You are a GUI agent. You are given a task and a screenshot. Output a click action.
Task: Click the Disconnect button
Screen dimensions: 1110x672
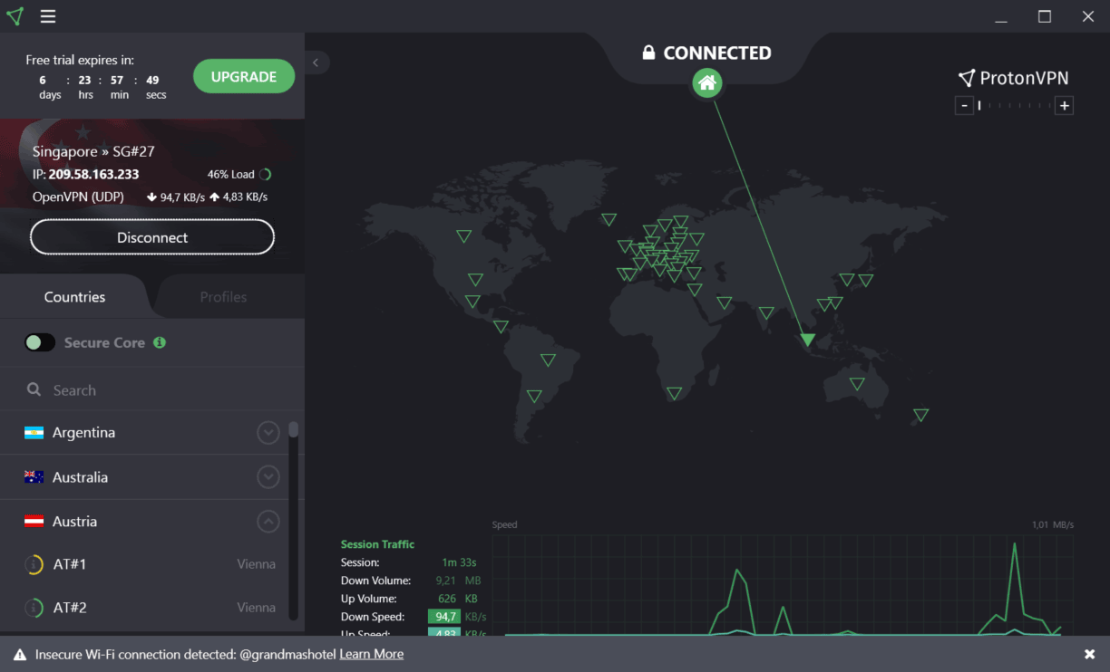click(152, 237)
